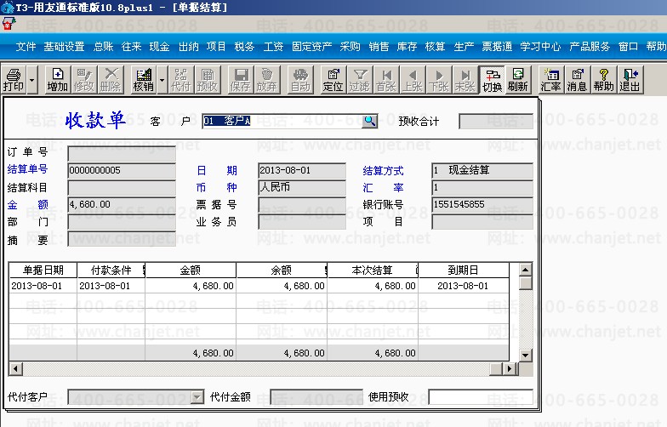Image resolution: width=667 pixels, height=427 pixels.
Task: Click 本次结算 cell 4,680.00 in first row
Action: click(373, 286)
